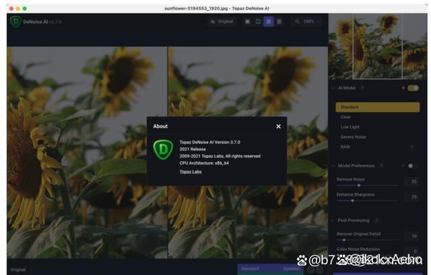
Task: Switch to split view mode
Action: [258, 22]
